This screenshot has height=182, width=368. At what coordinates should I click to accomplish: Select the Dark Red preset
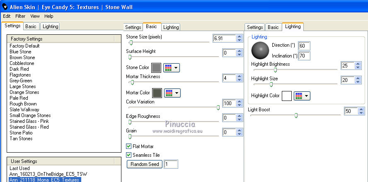(19, 69)
